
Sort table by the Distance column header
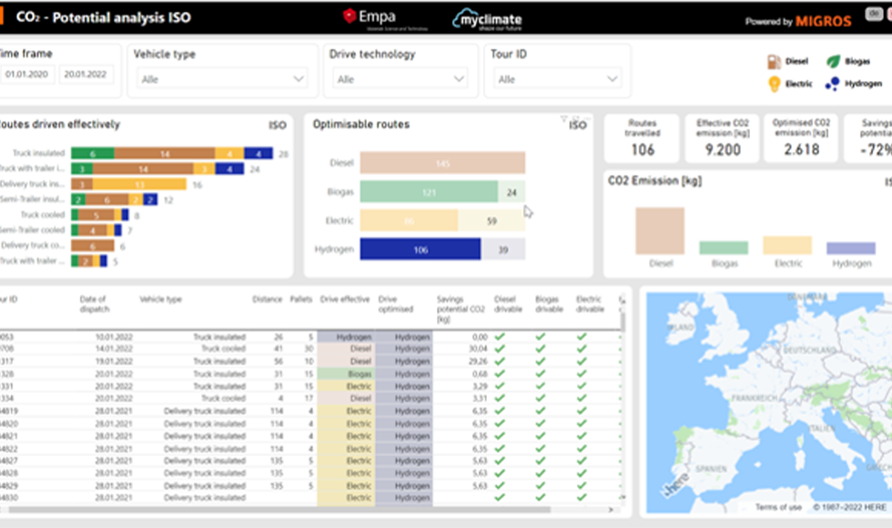[x=268, y=299]
